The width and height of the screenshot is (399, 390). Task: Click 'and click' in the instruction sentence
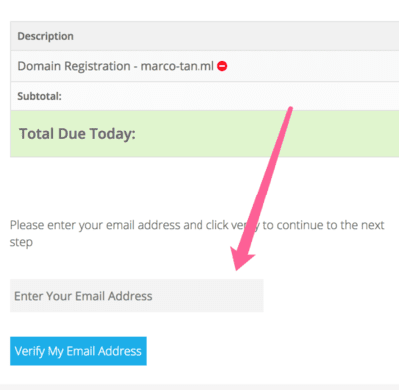[x=205, y=225]
